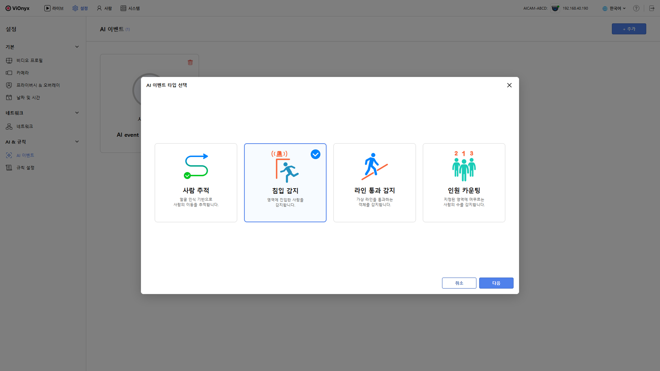Switch to the 시스템 top menu

tap(130, 8)
